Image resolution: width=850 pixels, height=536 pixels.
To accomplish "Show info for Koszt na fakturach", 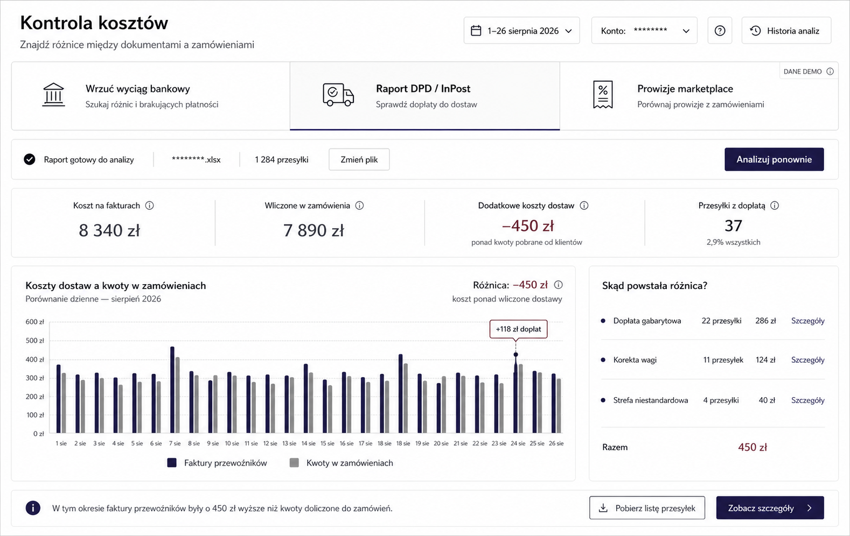I will click(x=150, y=206).
